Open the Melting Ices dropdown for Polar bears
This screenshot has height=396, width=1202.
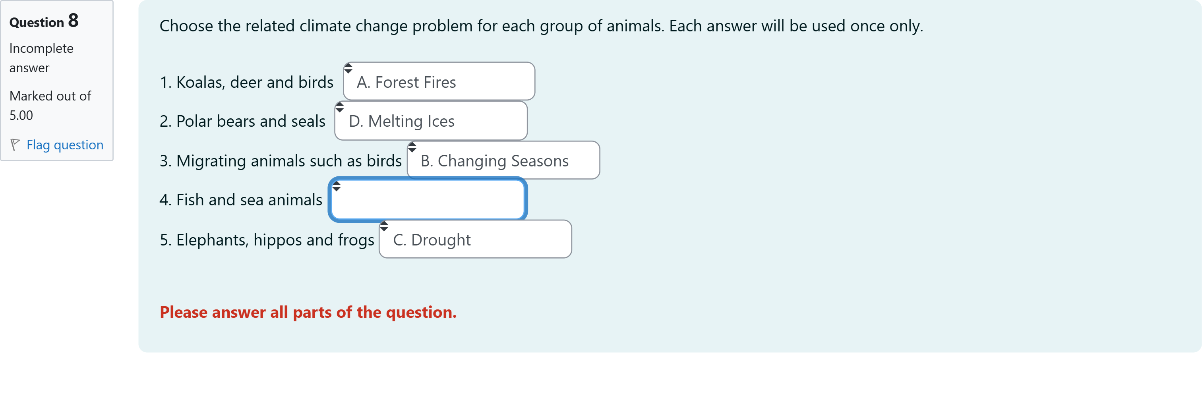point(430,121)
